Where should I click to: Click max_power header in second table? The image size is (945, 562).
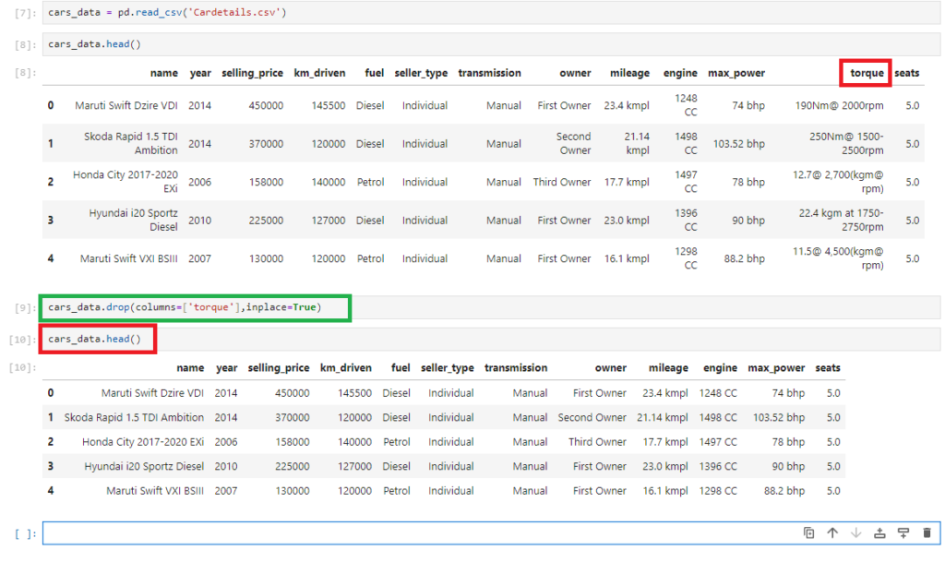coord(777,368)
